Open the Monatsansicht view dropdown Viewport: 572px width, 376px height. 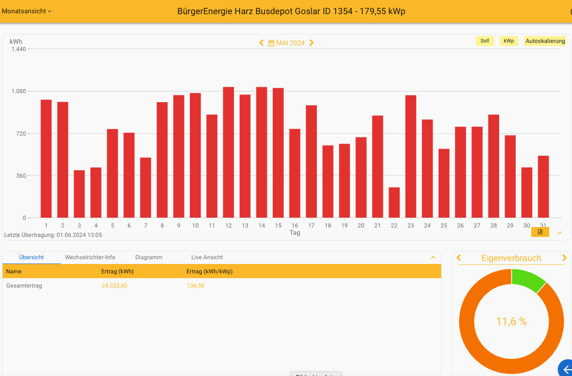[x=27, y=11]
